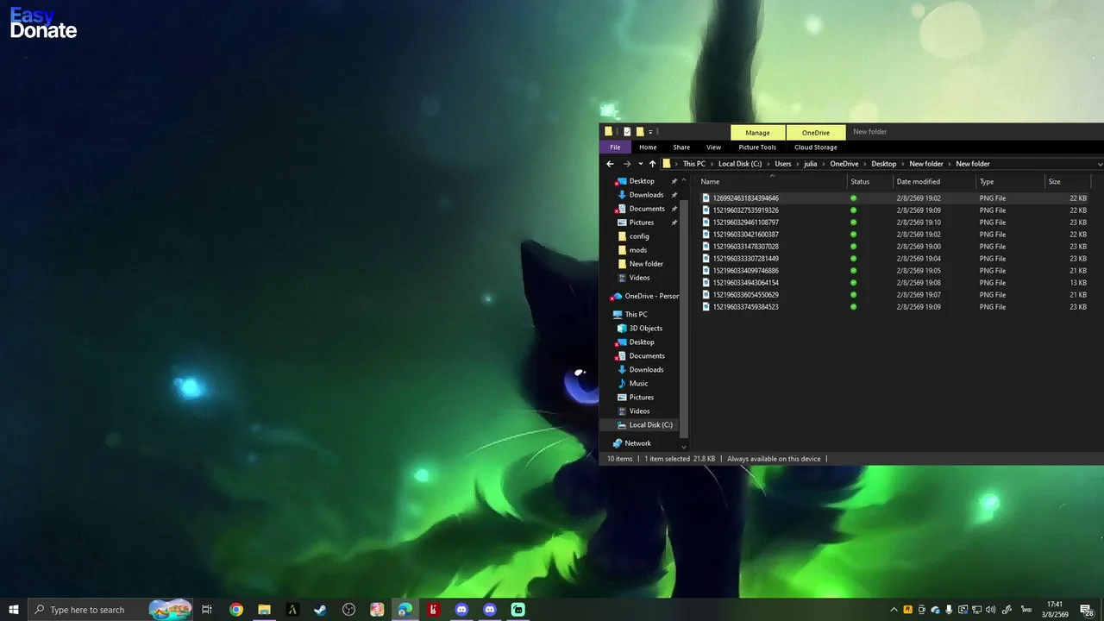
Task: Launch Google Chrome from the taskbar
Action: 236,610
